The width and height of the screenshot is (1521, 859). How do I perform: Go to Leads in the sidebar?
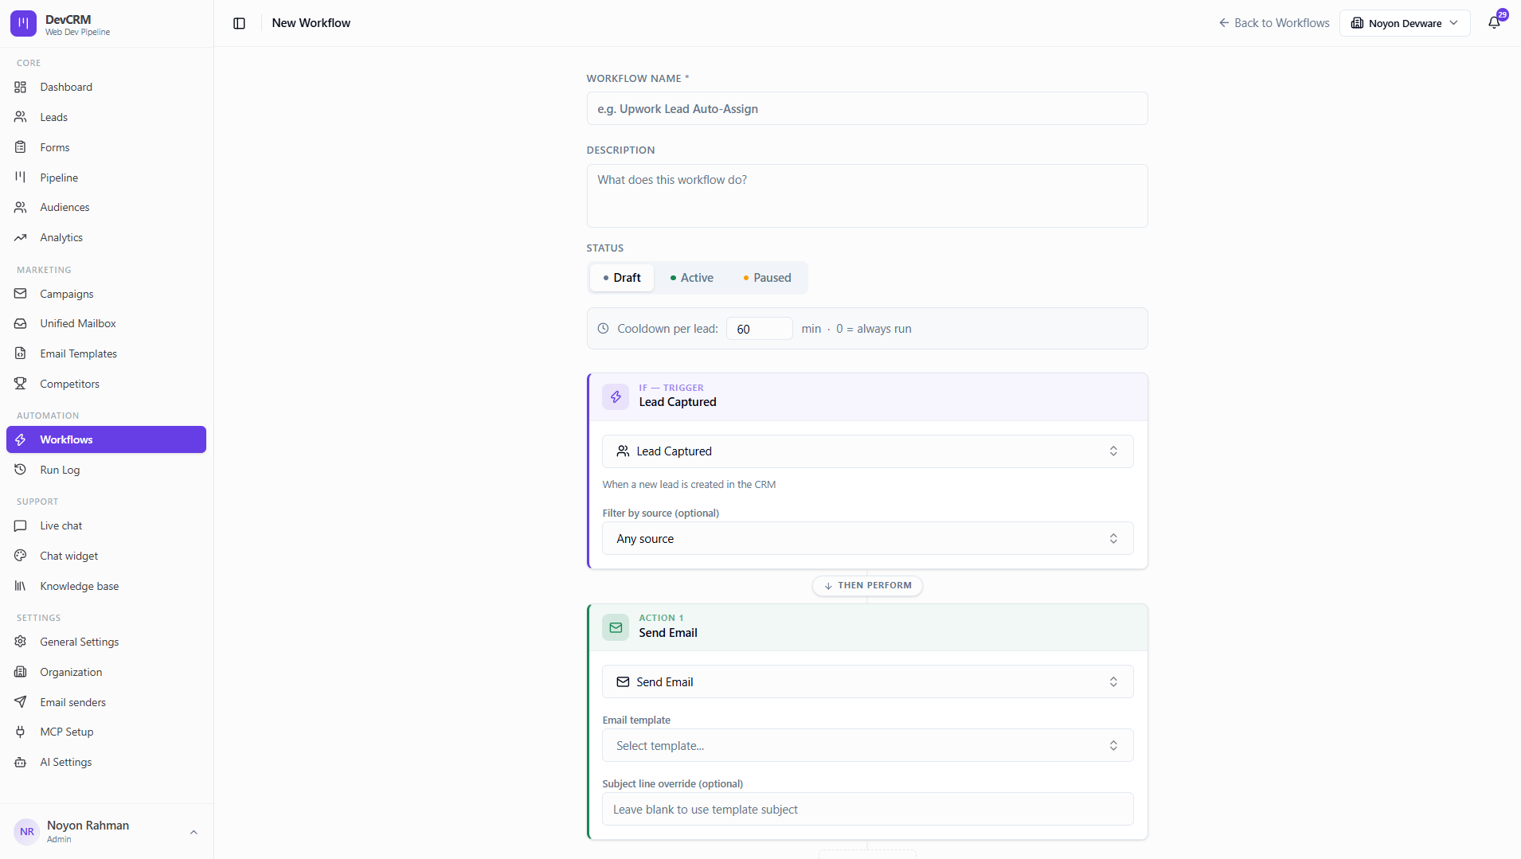click(x=107, y=117)
